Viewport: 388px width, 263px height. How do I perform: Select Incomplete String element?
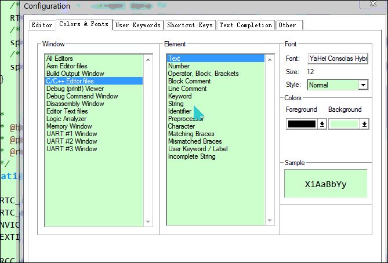click(x=216, y=156)
